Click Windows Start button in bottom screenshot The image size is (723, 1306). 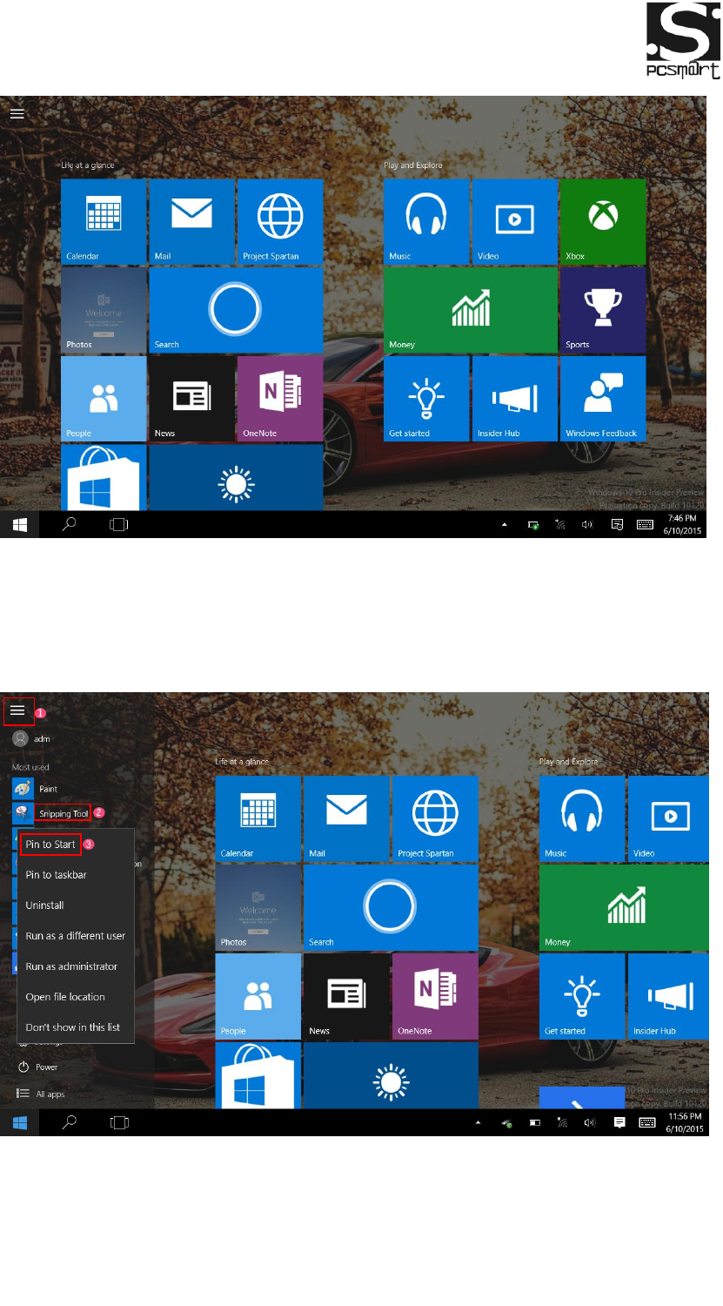pyautogui.click(x=20, y=1123)
